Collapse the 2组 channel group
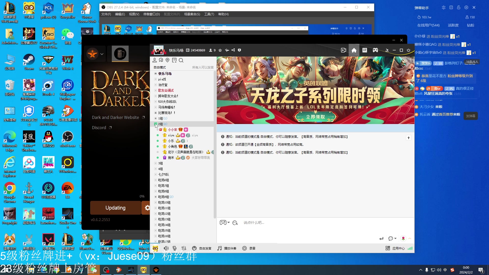The image size is (489, 275). pos(156,124)
